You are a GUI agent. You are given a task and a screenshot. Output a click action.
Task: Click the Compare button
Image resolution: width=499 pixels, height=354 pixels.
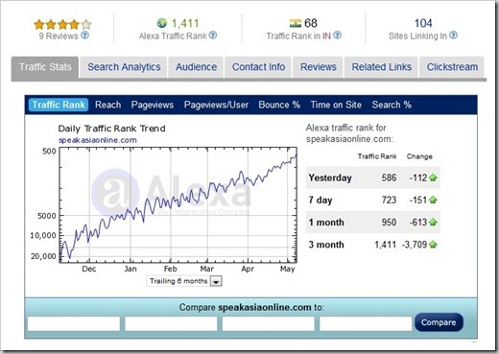click(439, 322)
